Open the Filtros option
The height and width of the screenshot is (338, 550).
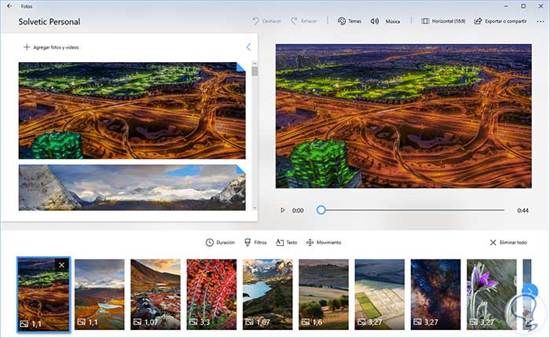tap(255, 243)
